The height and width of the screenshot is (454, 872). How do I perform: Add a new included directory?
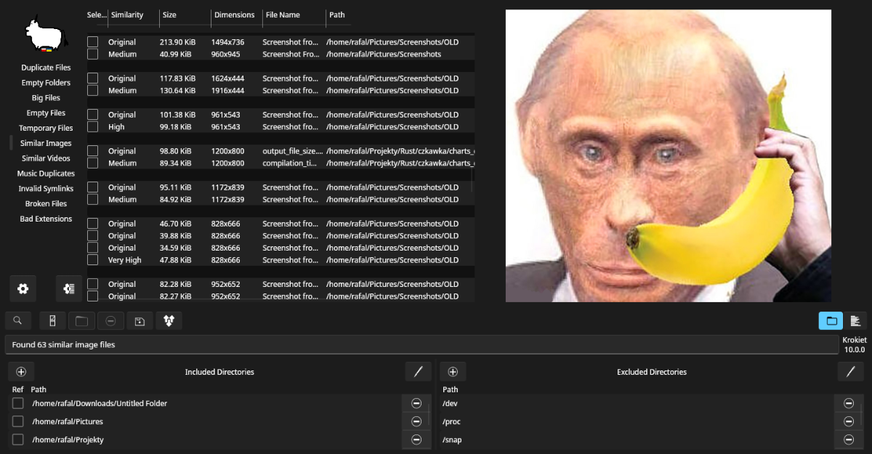21,372
